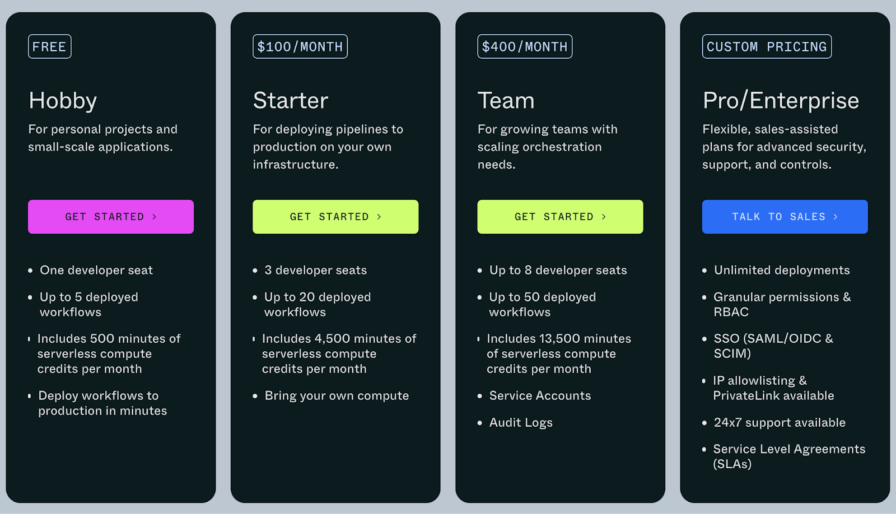Screen dimensions: 896x514
Task: Click the "24x7 support available" feature
Action: (x=780, y=423)
